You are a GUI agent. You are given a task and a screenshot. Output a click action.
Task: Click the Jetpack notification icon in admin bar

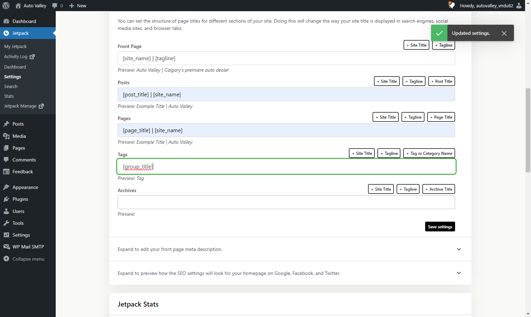(452, 6)
